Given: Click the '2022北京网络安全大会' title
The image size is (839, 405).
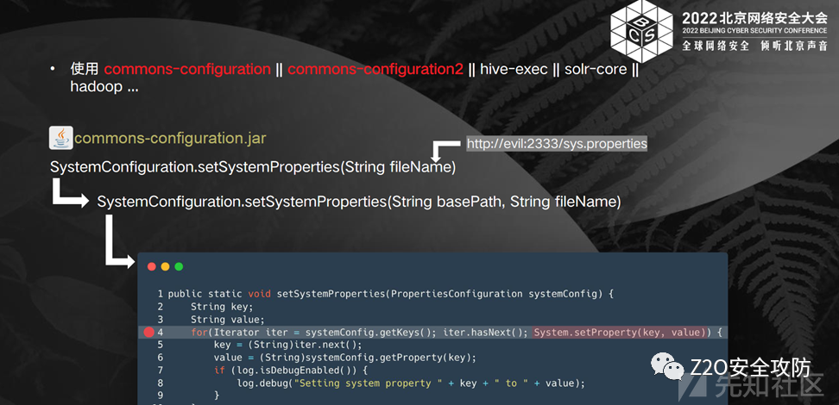Looking at the screenshot, I should (754, 17).
